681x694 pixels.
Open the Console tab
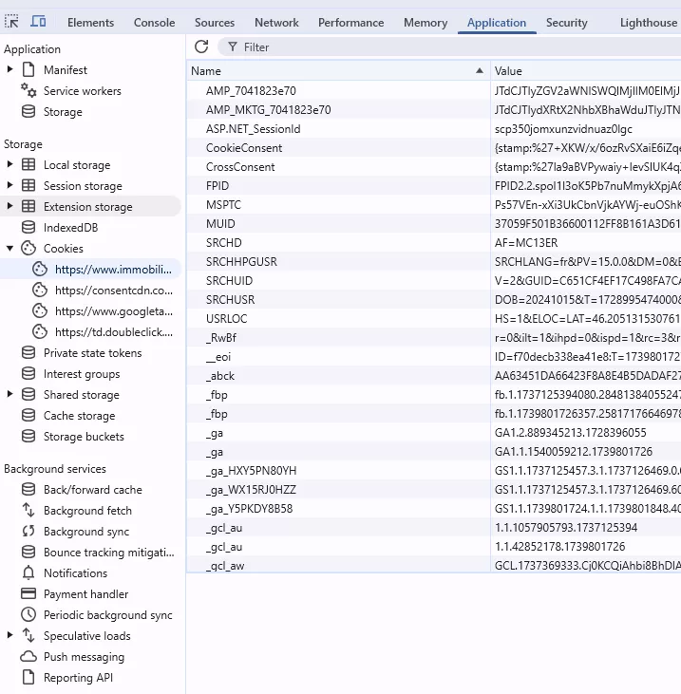(154, 23)
